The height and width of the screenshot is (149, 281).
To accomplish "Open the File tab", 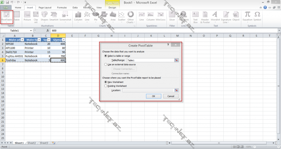I will [6, 7].
